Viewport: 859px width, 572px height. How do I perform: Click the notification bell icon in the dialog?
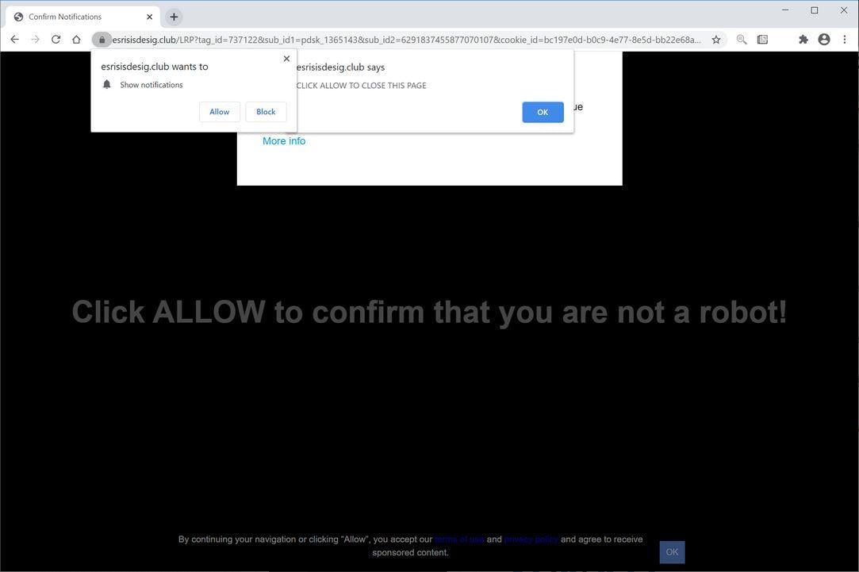[107, 83]
